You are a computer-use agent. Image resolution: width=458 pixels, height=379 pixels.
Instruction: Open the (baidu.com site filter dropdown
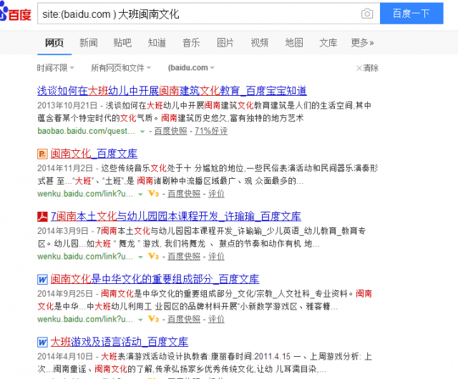point(191,68)
